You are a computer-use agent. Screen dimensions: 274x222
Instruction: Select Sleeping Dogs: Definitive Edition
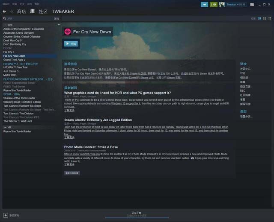coord(22,102)
